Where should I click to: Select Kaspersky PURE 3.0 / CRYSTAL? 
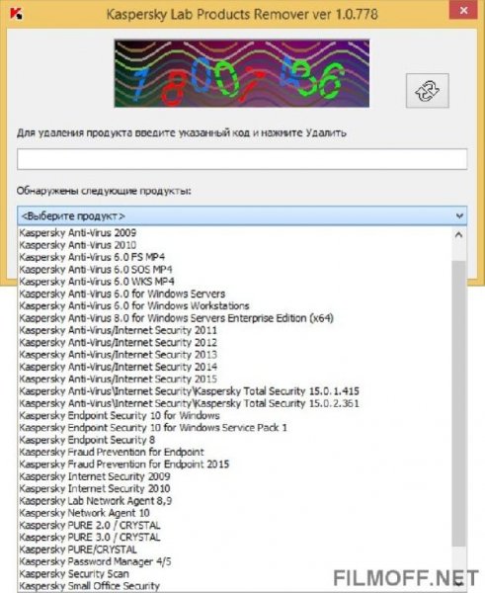pyautogui.click(x=235, y=538)
